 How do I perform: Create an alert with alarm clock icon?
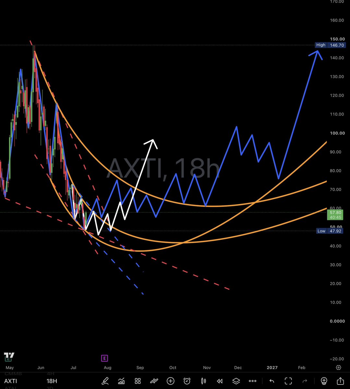coord(187,381)
